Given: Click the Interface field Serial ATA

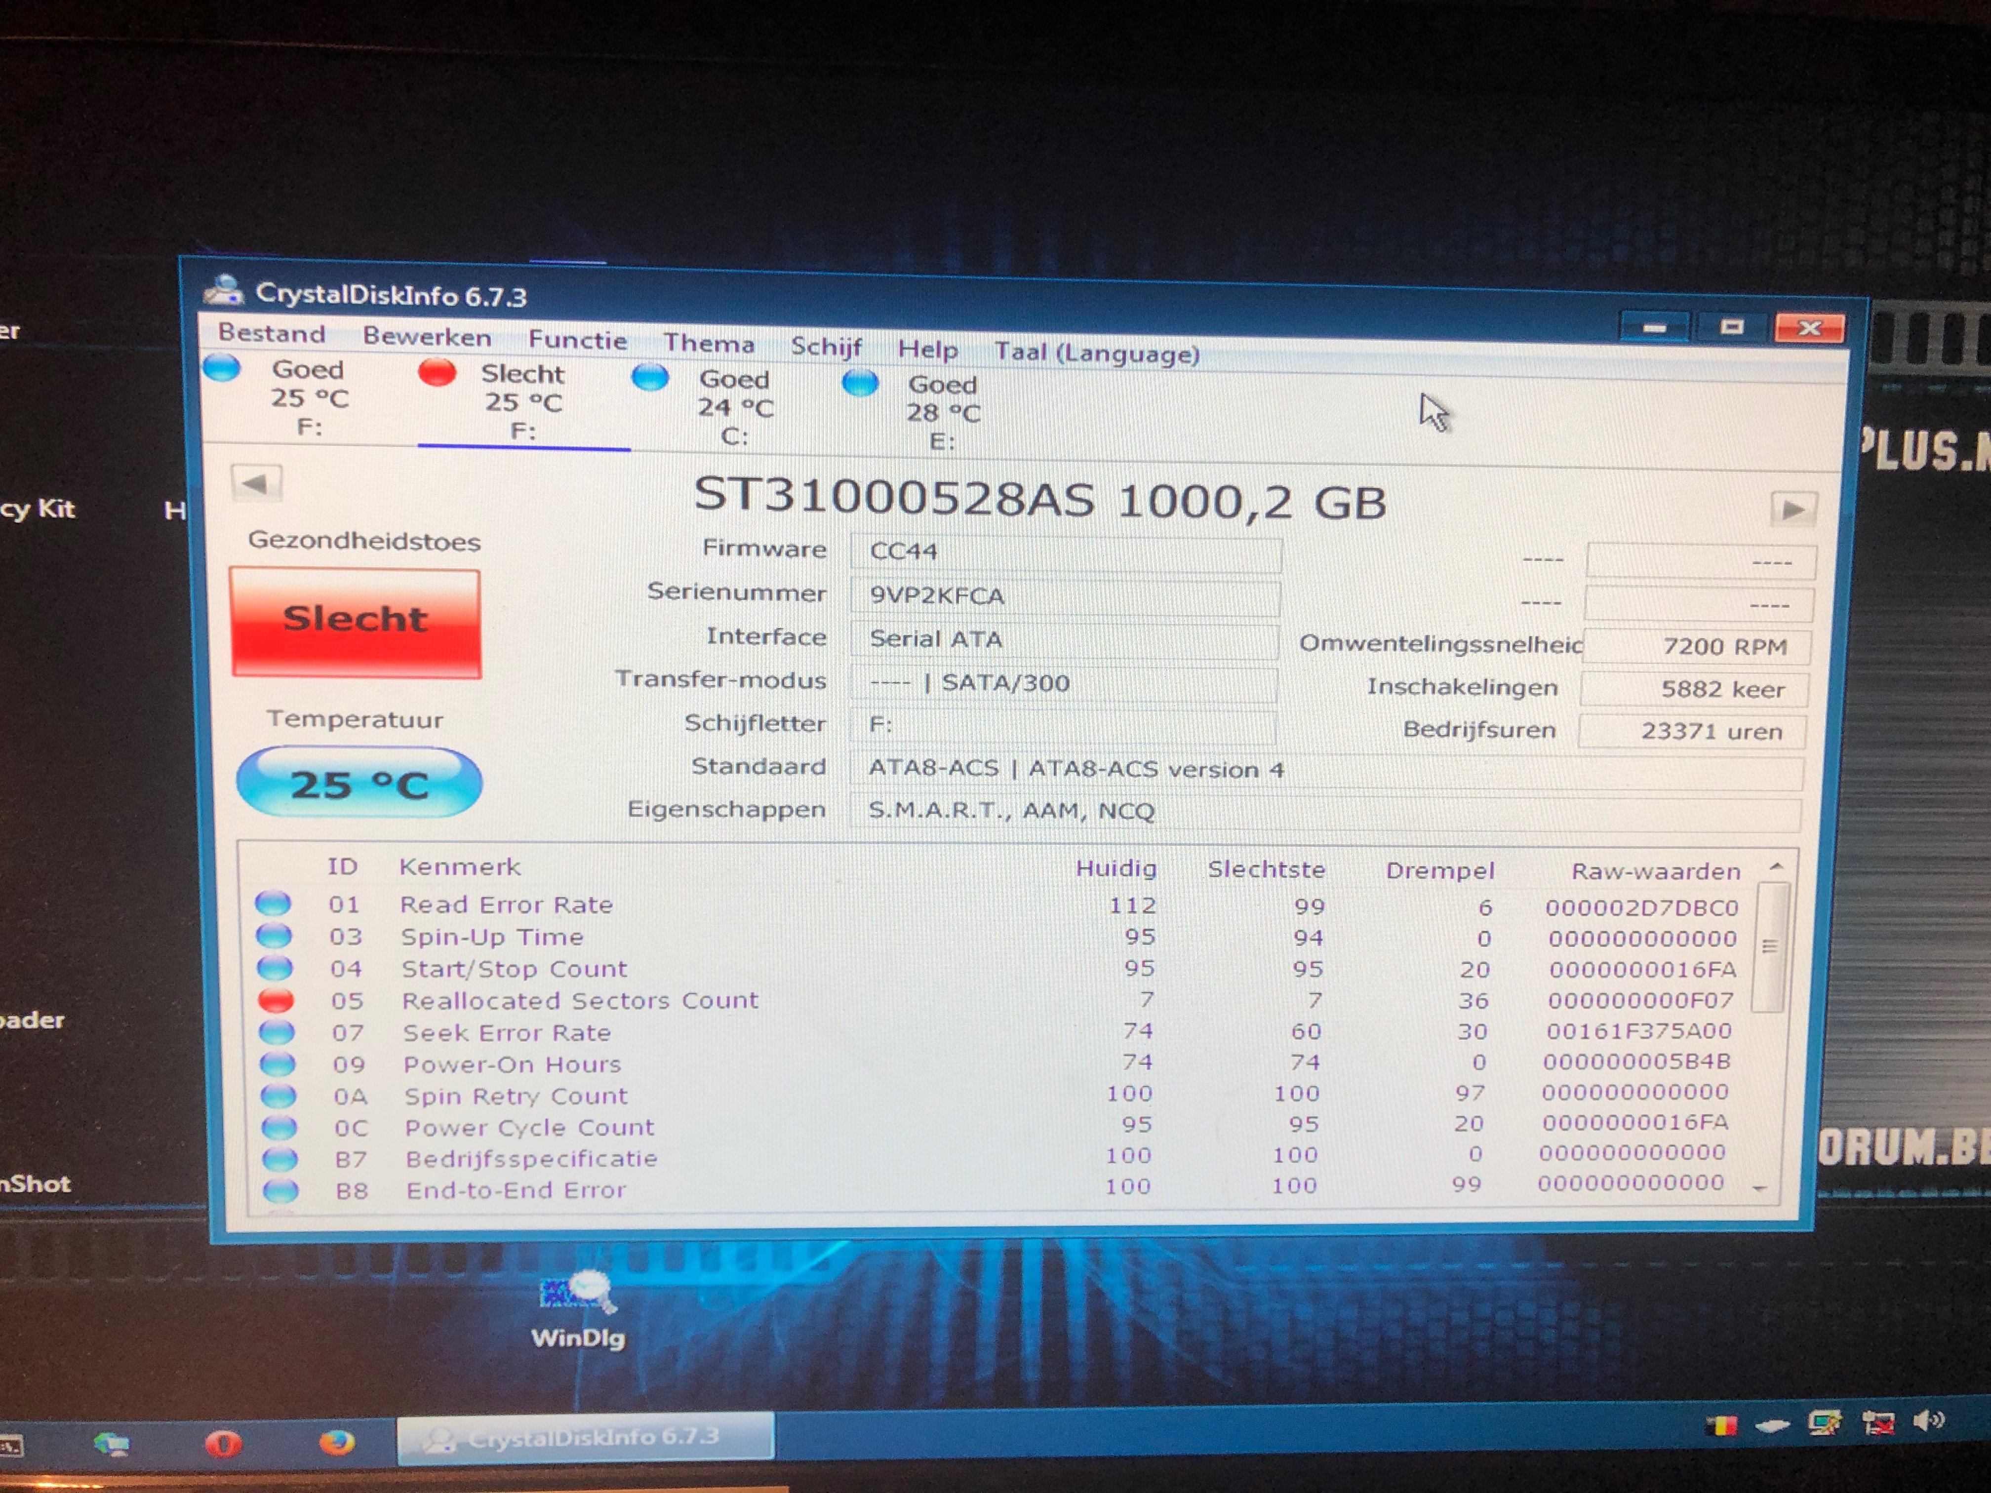Looking at the screenshot, I should (x=1064, y=640).
